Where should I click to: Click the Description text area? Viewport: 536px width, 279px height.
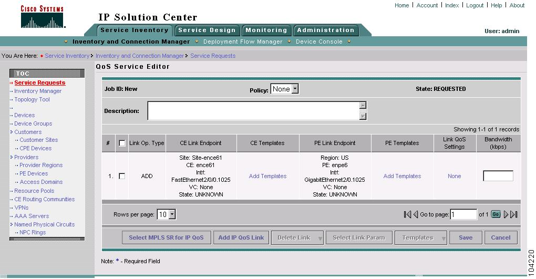[254, 111]
